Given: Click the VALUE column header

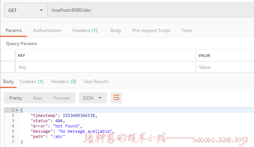Looking at the screenshot, I should pyautogui.click(x=204, y=56).
